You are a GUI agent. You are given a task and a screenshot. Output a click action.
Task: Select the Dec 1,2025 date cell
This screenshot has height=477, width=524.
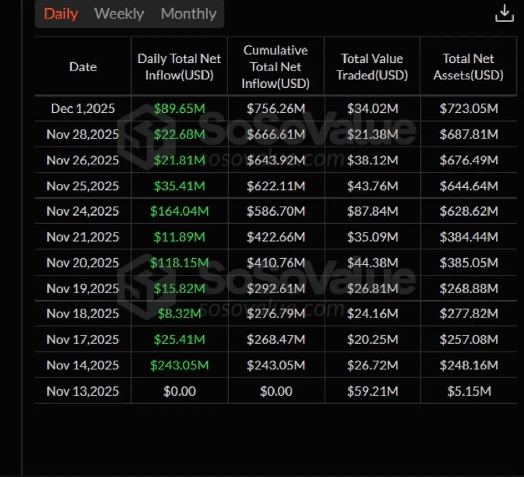pyautogui.click(x=83, y=109)
